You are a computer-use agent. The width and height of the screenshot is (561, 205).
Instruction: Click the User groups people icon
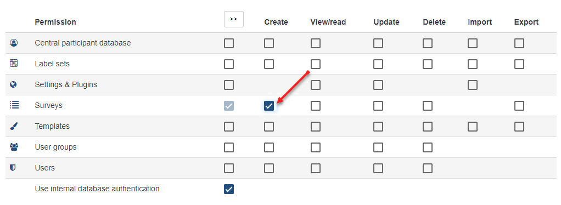(14, 147)
